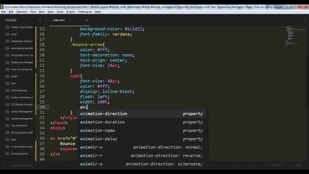Open the Goto menu

coord(50,12)
